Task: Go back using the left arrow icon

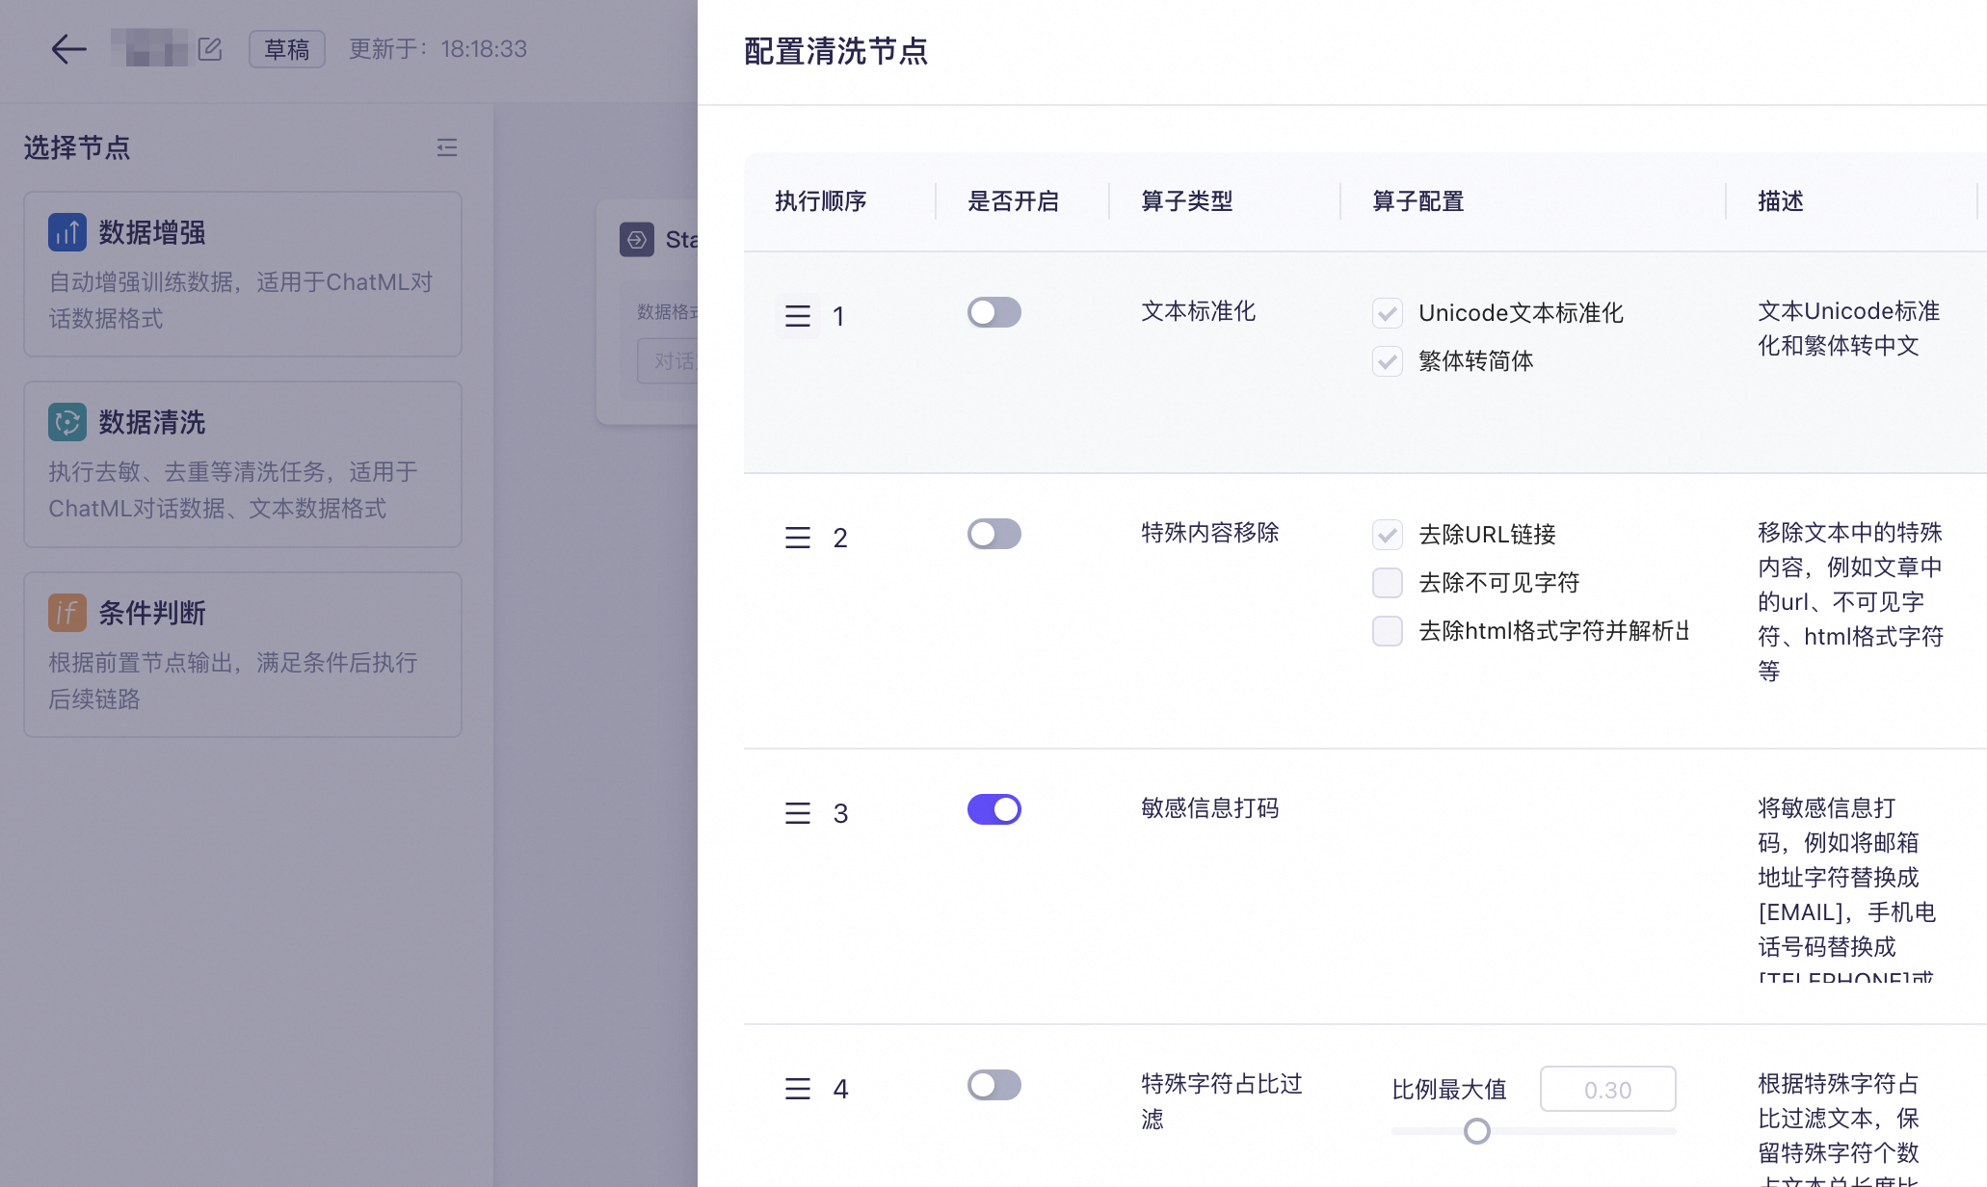Action: click(x=68, y=49)
